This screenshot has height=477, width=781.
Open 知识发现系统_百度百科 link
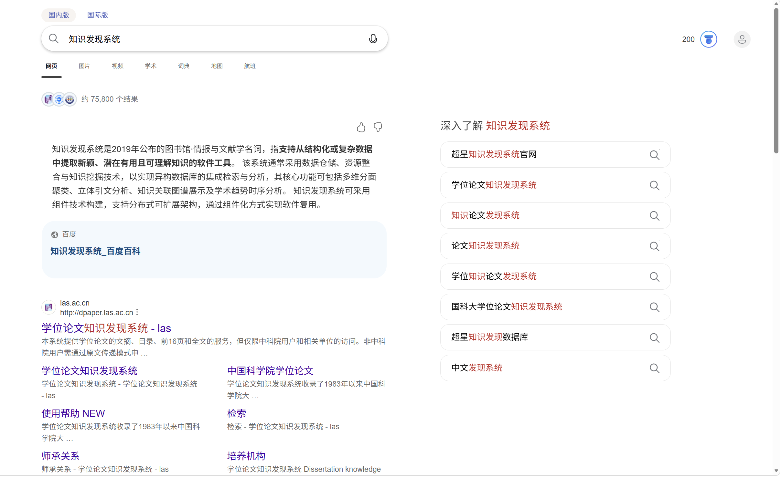tap(95, 251)
